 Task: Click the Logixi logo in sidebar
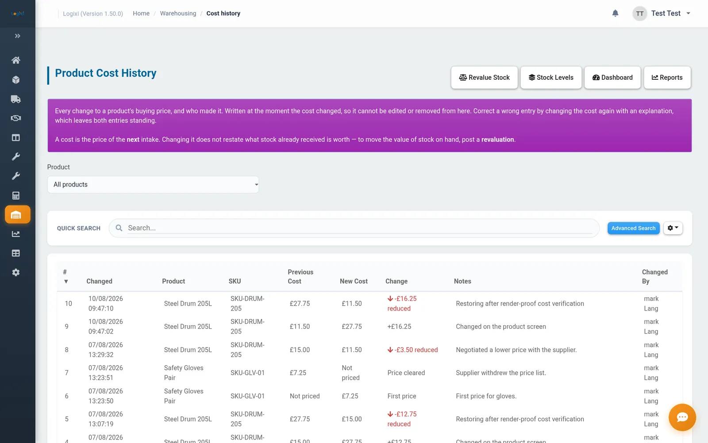[x=17, y=14]
